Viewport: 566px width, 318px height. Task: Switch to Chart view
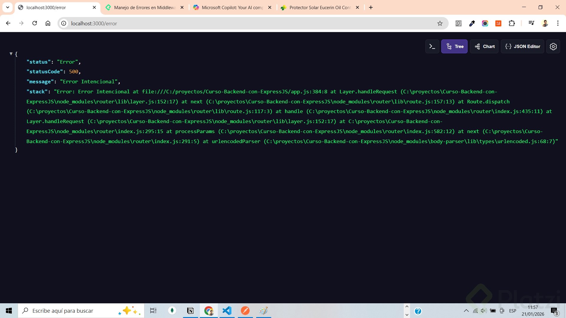tap(484, 47)
